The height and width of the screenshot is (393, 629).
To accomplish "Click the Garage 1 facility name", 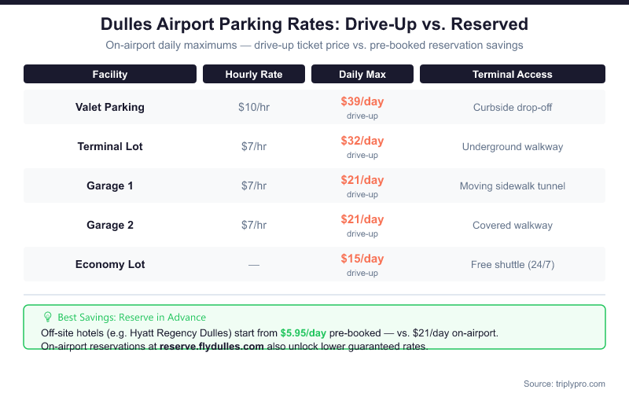I will pyautogui.click(x=110, y=185).
